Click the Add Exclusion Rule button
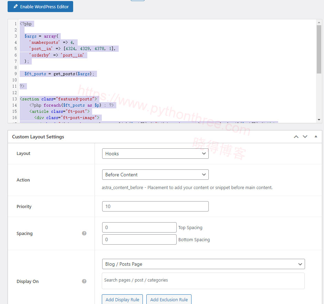This screenshot has width=324, height=304. [x=169, y=299]
